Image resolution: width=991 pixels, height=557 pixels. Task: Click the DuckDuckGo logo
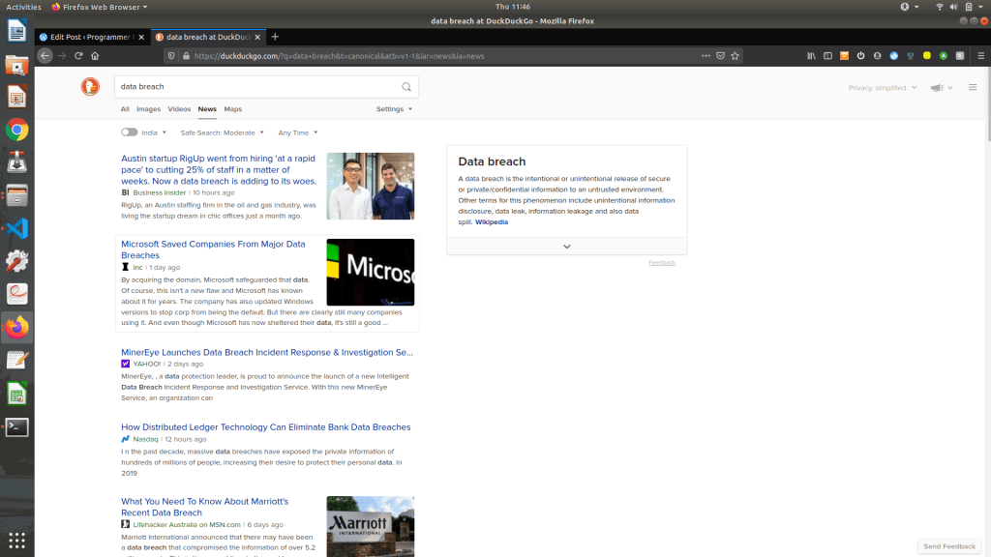pyautogui.click(x=90, y=87)
